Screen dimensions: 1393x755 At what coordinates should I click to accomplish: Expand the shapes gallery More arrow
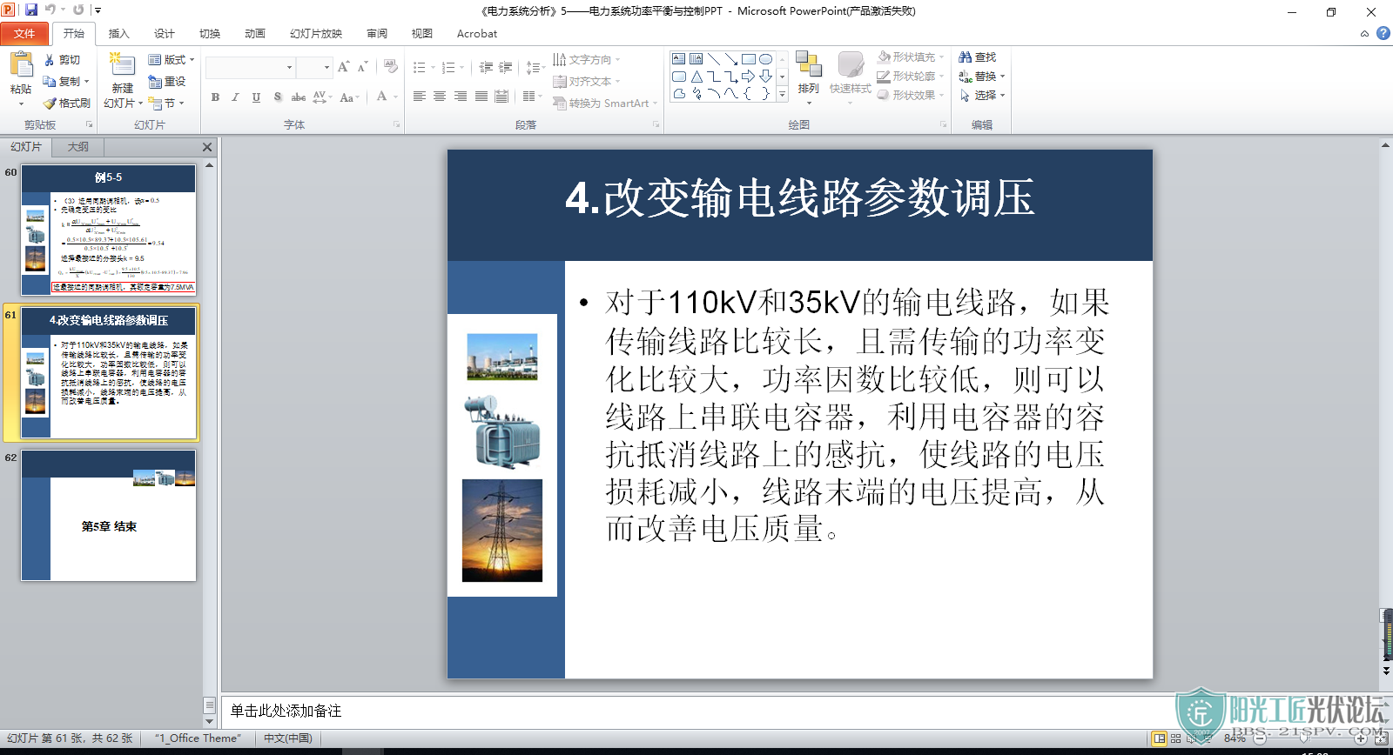click(782, 94)
